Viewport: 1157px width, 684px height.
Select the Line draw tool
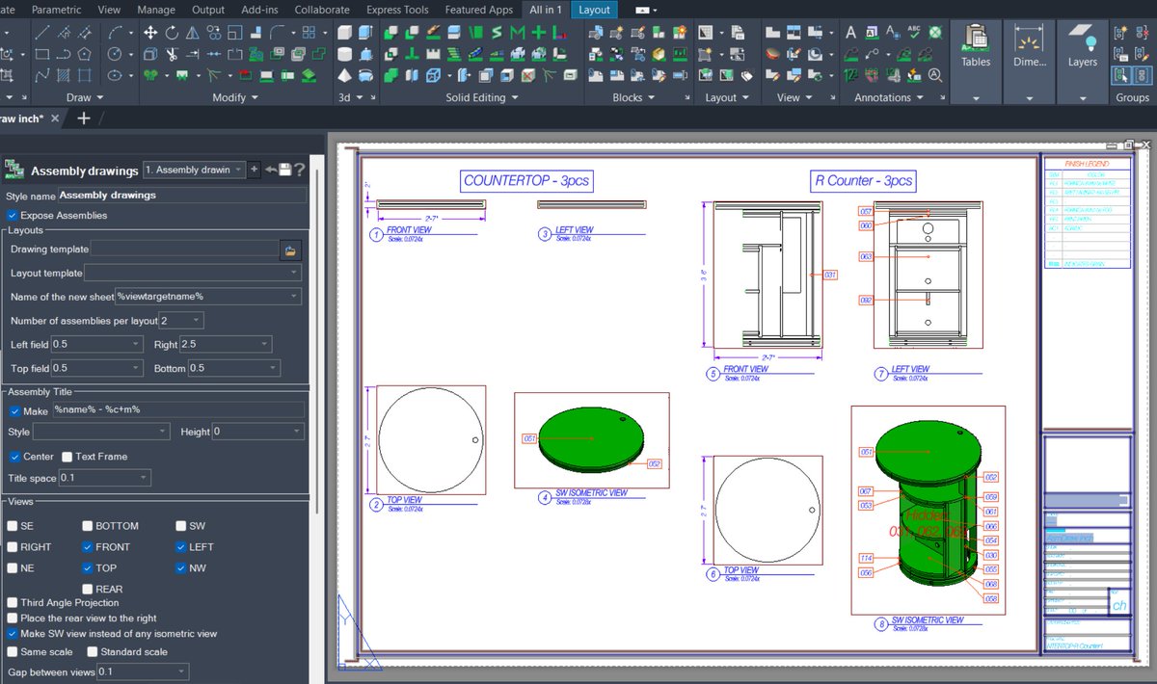(x=42, y=32)
